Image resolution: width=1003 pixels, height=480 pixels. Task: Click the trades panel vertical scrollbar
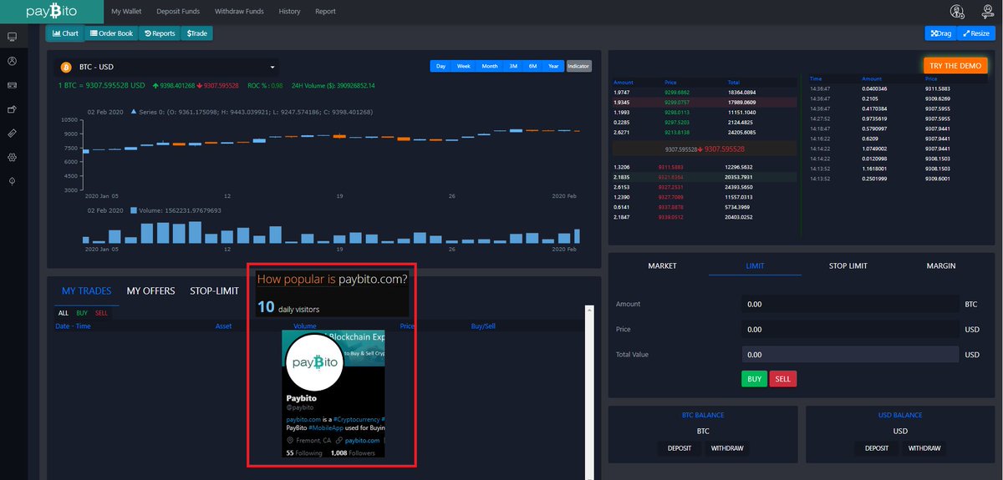[588, 392]
